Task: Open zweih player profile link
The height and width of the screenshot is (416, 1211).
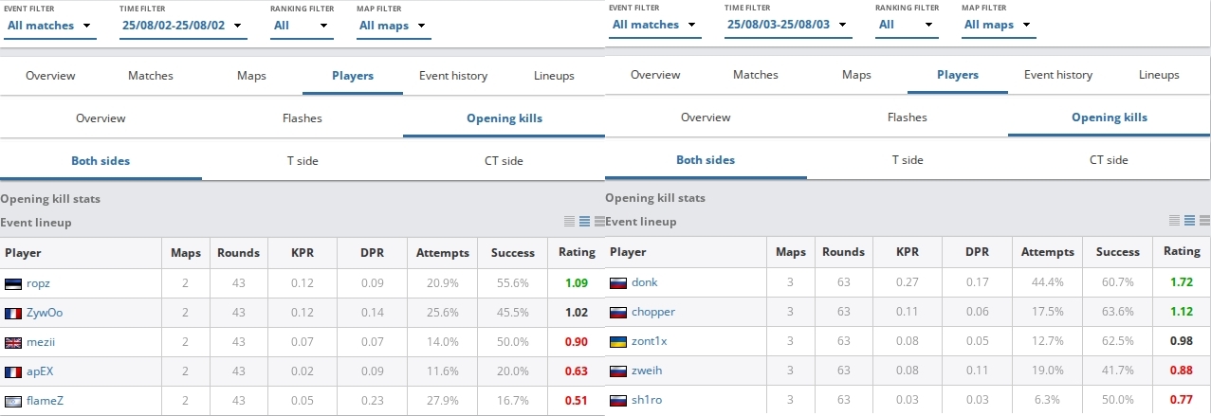Action: pos(647,371)
